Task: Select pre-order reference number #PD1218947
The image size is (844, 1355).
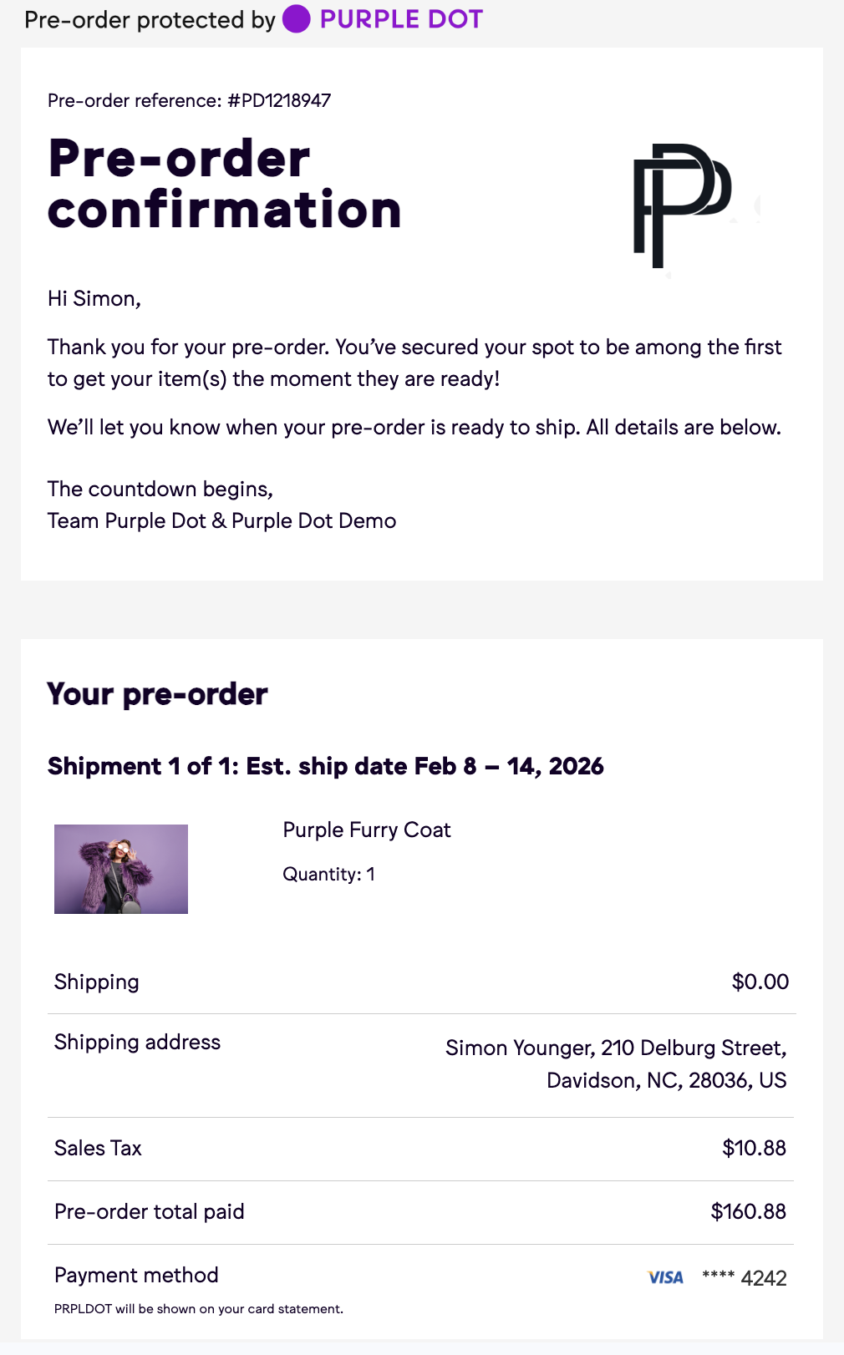Action: tap(279, 101)
